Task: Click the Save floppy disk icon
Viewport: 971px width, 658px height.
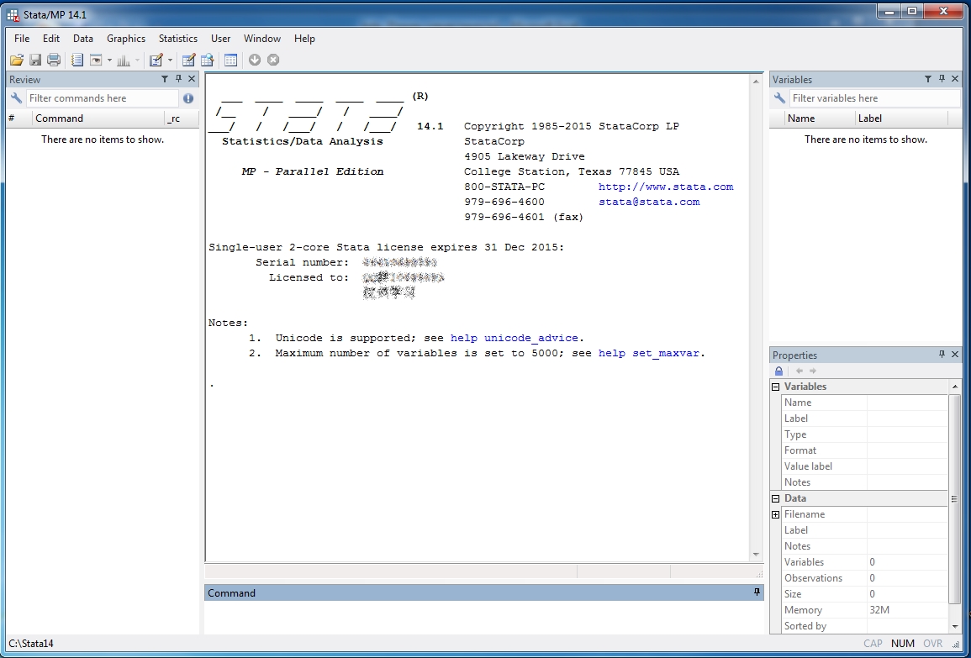Action: [x=35, y=60]
